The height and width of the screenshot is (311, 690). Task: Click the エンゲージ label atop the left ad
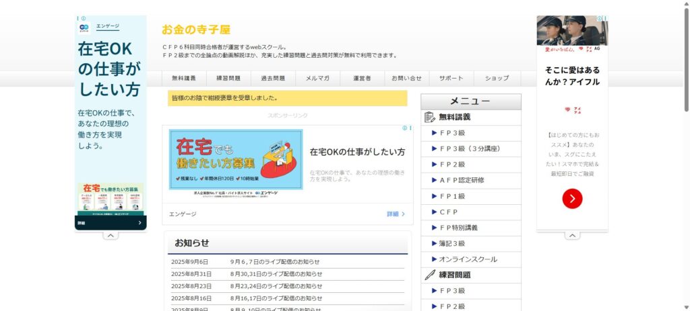click(108, 26)
